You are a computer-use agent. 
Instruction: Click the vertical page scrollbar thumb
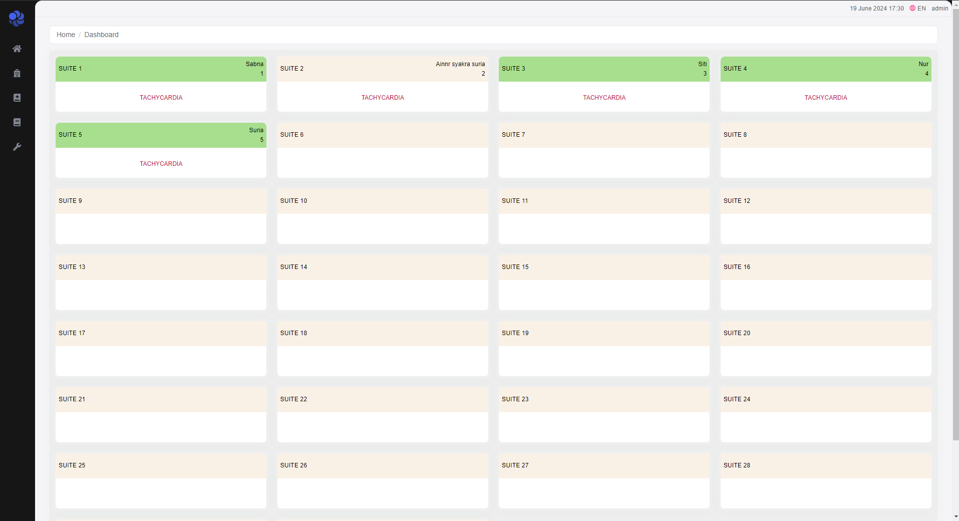955,225
